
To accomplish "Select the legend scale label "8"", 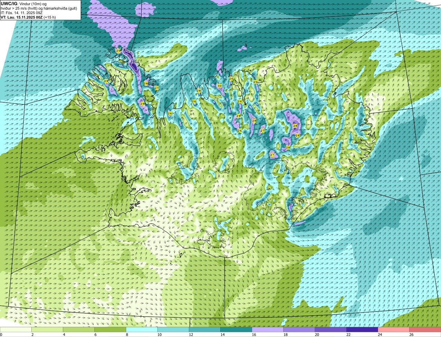I will (x=127, y=334).
